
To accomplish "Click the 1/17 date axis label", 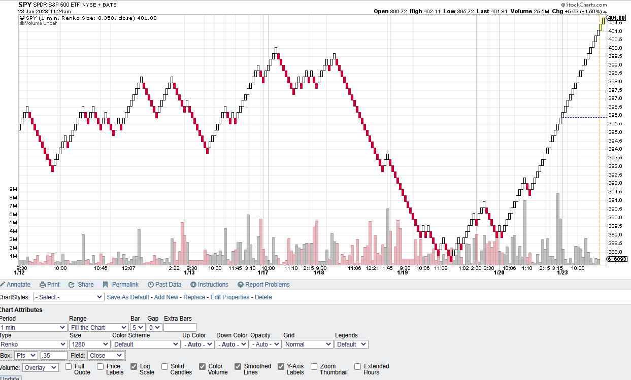I will point(263,273).
